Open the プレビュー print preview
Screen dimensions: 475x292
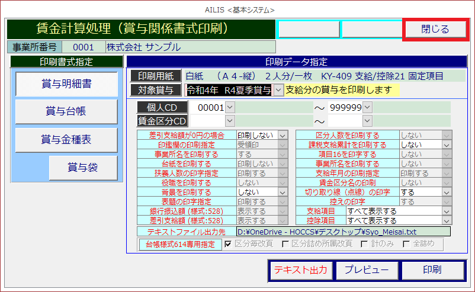click(x=367, y=270)
